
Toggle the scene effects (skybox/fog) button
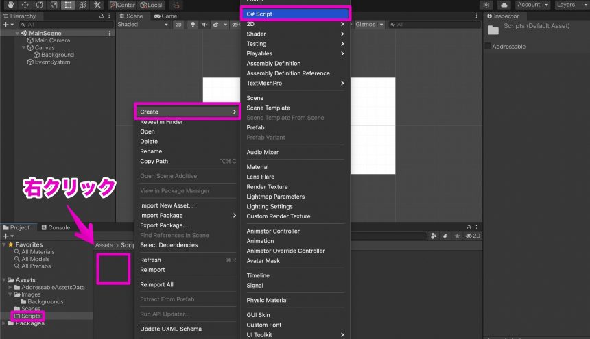pos(215,25)
